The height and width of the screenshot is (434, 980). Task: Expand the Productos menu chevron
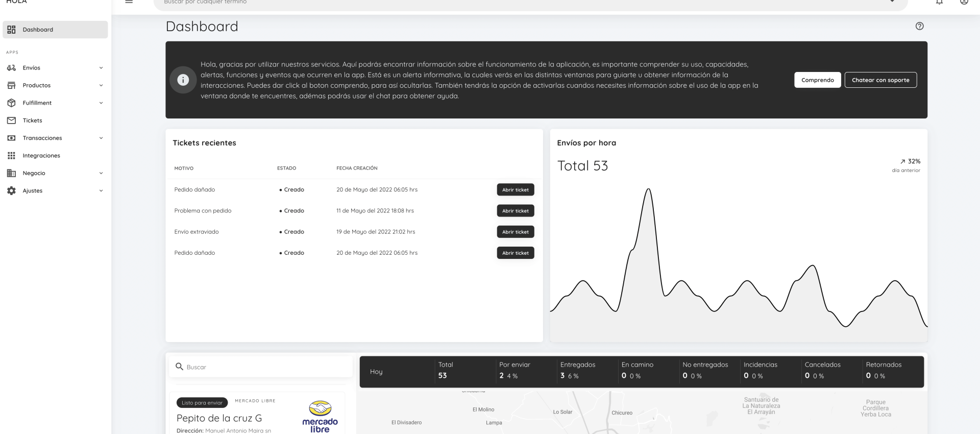(101, 85)
